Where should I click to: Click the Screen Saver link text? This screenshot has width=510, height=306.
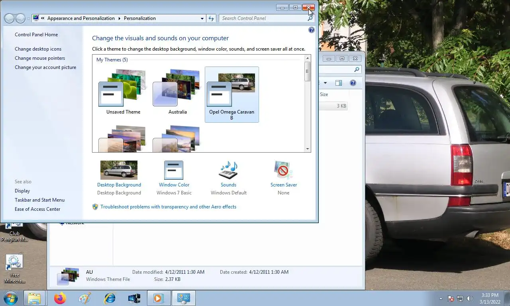[x=284, y=185]
